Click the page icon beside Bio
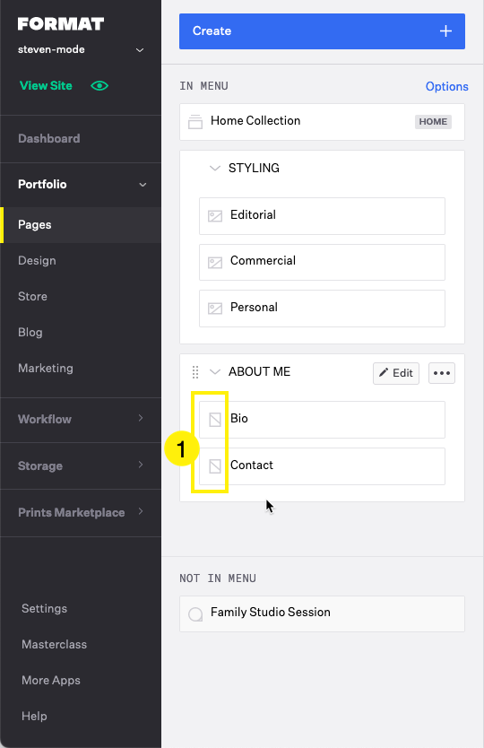 pyautogui.click(x=215, y=420)
